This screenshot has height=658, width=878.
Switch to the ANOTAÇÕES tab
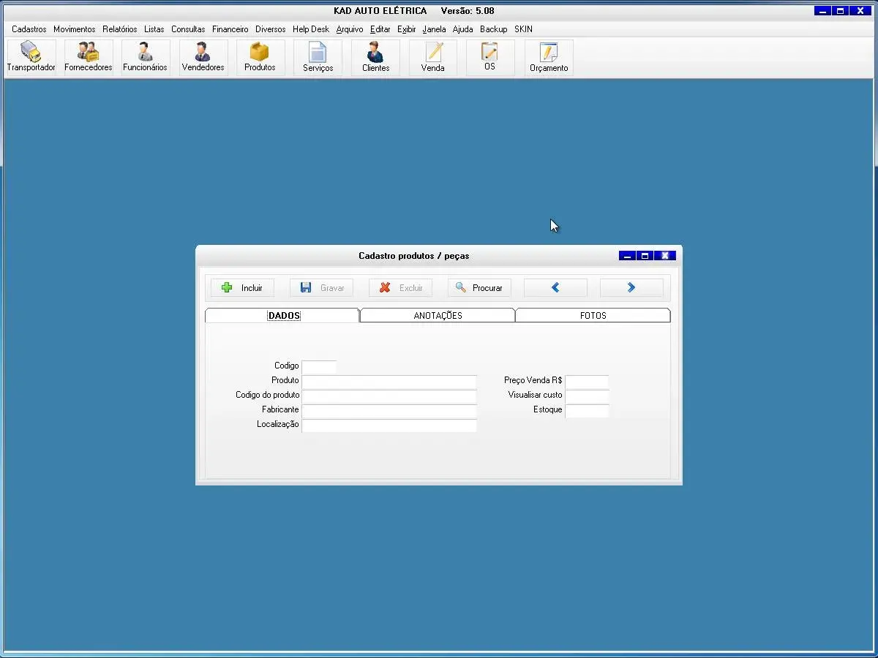pyautogui.click(x=438, y=316)
